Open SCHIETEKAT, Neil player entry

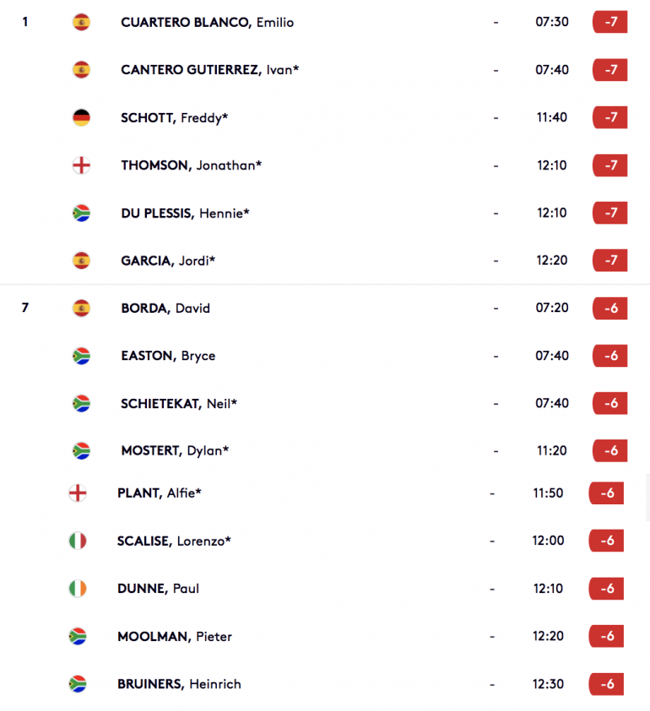[179, 403]
